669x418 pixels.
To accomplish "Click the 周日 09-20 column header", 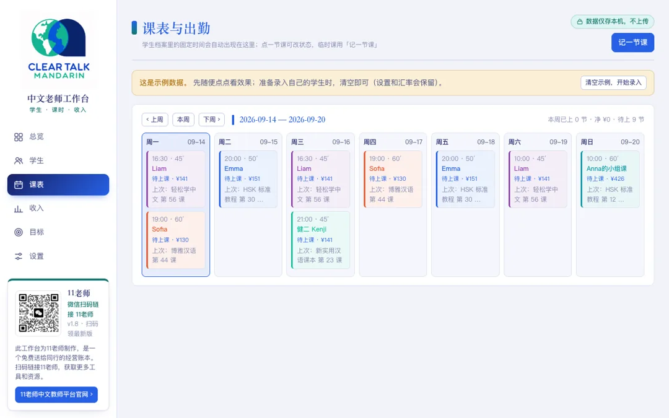I will point(610,142).
